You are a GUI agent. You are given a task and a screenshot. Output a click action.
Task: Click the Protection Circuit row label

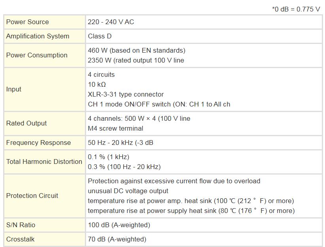(x=32, y=196)
